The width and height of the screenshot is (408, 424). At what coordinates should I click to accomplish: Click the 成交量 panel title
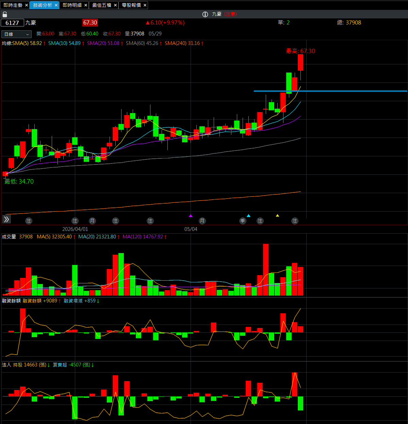tap(9, 237)
